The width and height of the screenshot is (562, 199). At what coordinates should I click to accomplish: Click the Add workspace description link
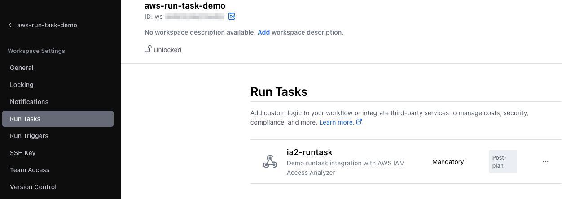click(263, 32)
